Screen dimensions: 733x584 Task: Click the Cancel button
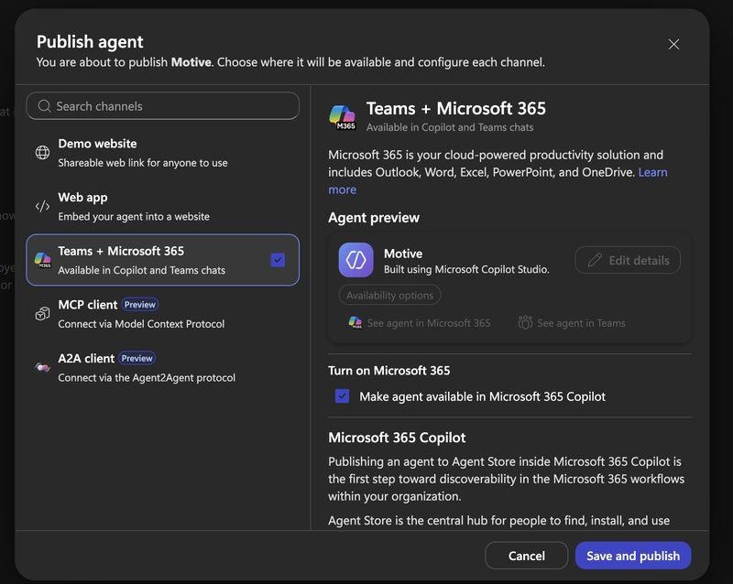click(x=526, y=556)
